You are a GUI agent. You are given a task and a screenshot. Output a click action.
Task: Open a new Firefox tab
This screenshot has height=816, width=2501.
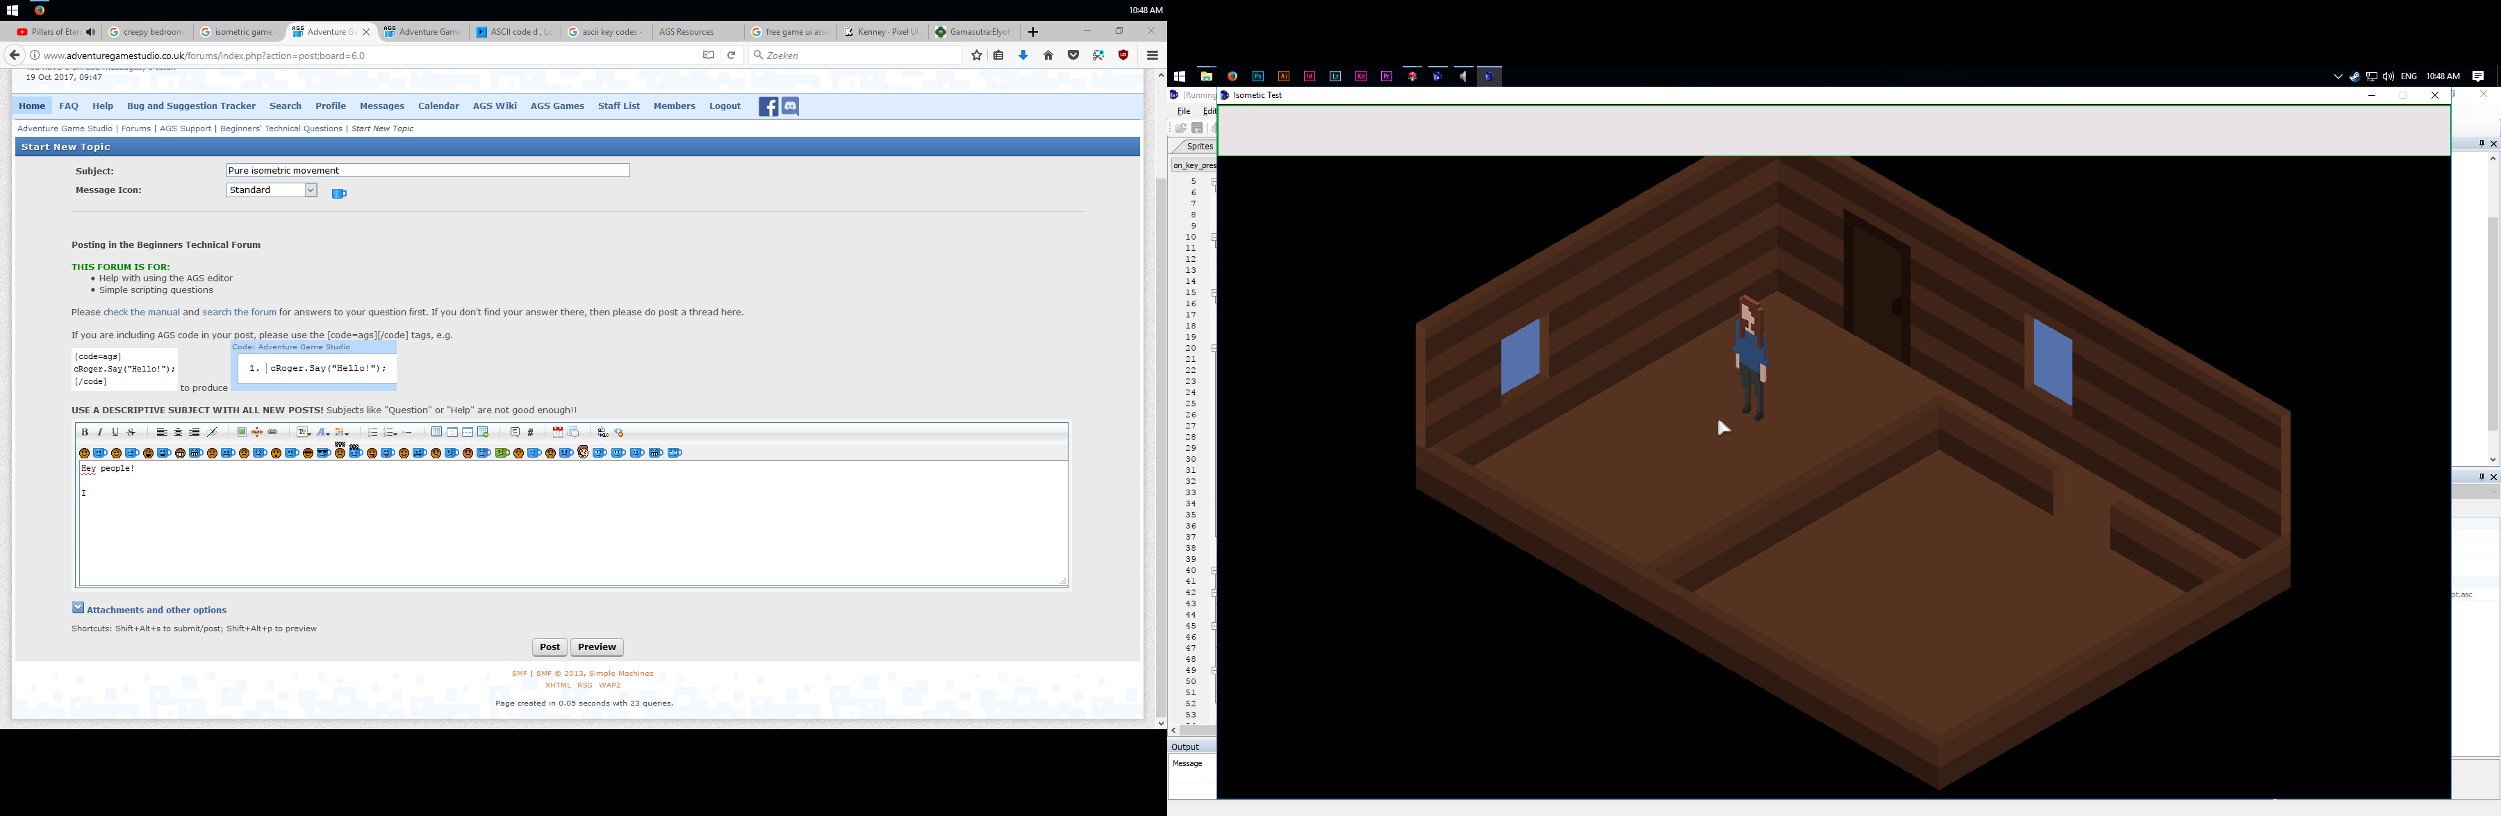point(1033,32)
